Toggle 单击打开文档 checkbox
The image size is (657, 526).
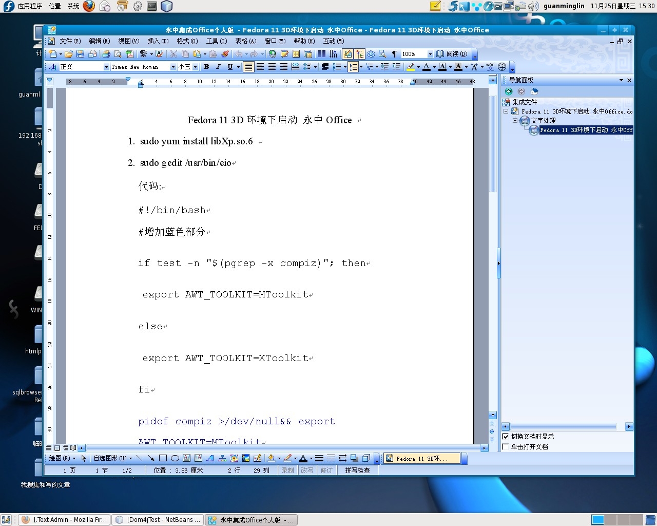506,447
